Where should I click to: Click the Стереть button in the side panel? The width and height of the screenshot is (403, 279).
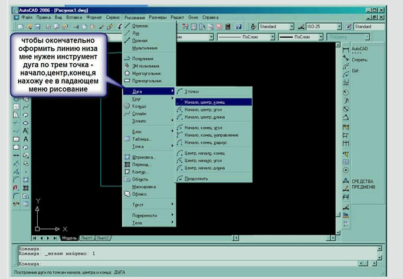(360, 59)
